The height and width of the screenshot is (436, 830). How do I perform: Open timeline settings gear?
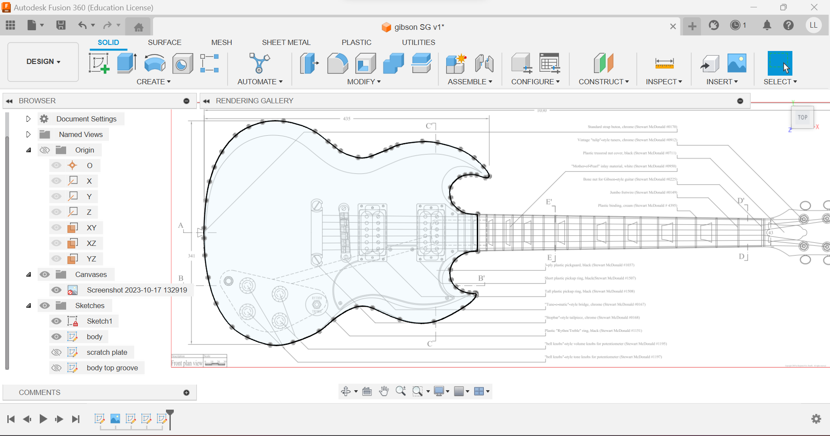pos(816,418)
